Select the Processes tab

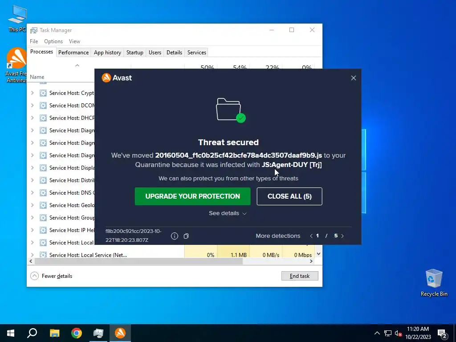pyautogui.click(x=41, y=52)
